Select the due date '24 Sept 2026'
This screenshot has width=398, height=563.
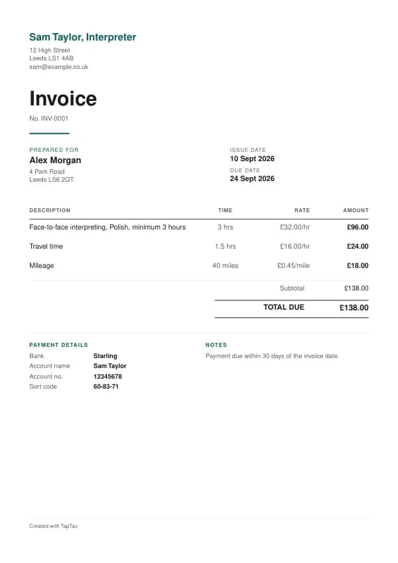pyautogui.click(x=252, y=178)
